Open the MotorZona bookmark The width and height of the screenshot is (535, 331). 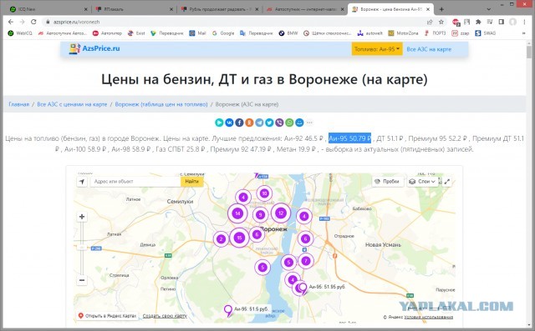coord(403,33)
